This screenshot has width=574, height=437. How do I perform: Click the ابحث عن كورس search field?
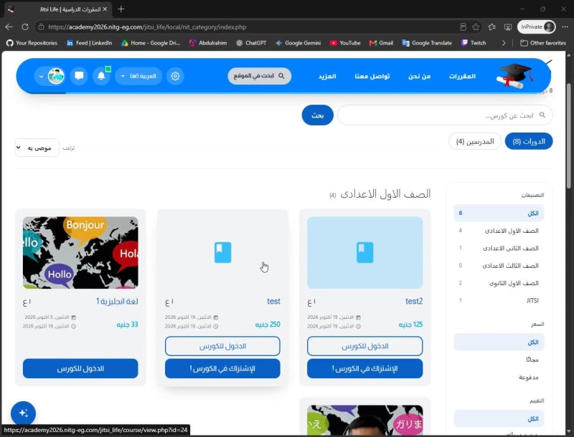(445, 115)
